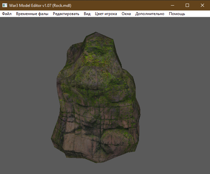The width and height of the screenshot is (210, 174).
Task: Open the Окна menu
Action: [x=126, y=14]
